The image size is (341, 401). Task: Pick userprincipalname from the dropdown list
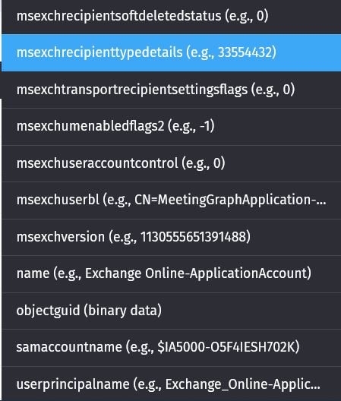coord(172,384)
